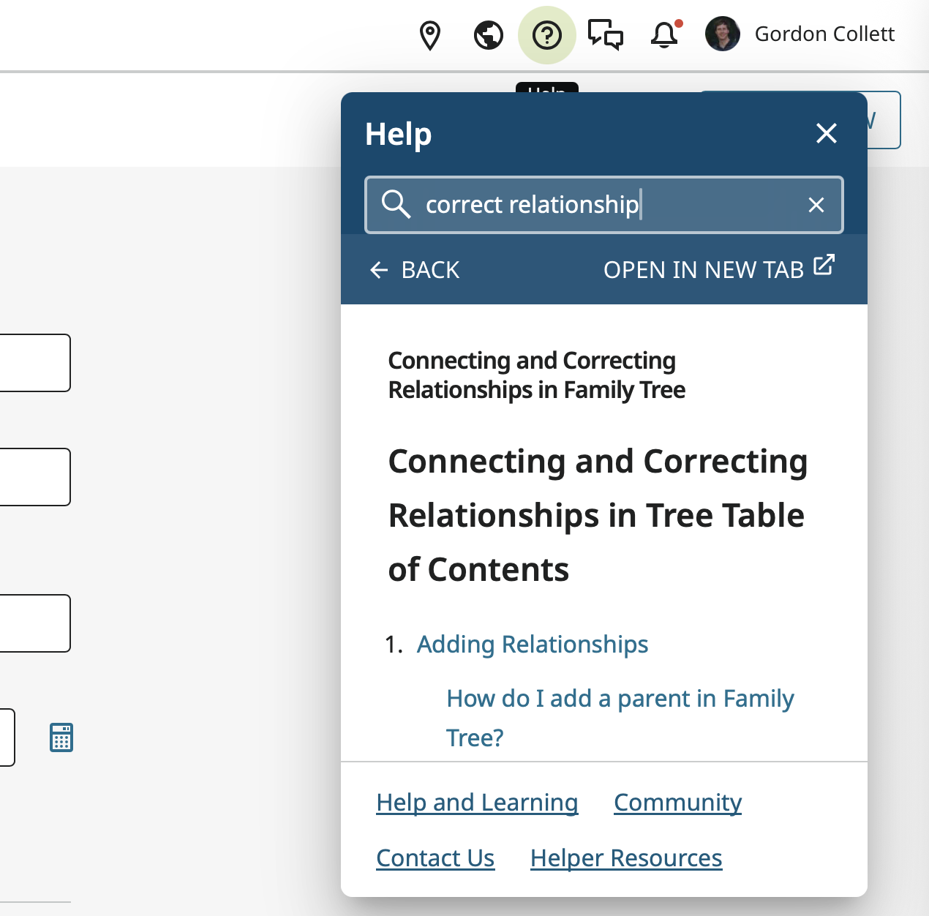The width and height of the screenshot is (929, 916).
Task: Click the calculator icon
Action: (61, 737)
